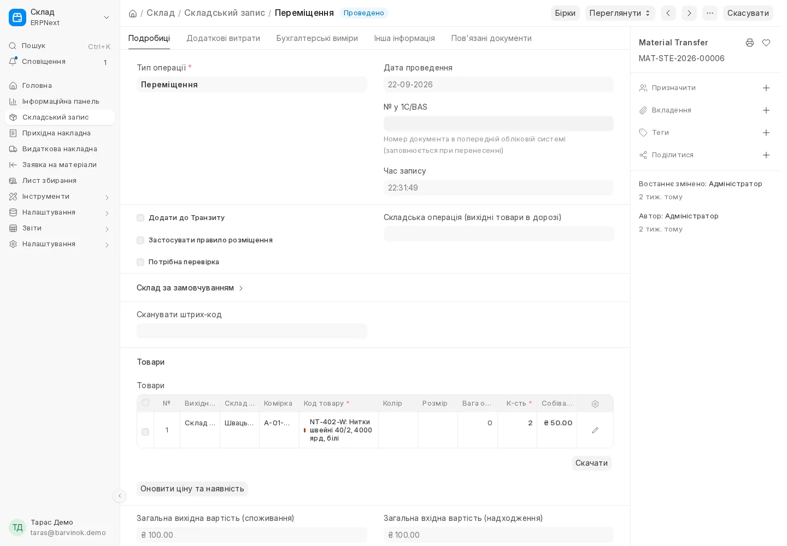Go to next document arrow
Screen dimensions: 787x546
(x=689, y=13)
